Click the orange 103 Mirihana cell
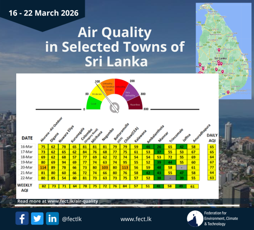Image resolution: width=254 pixels, height=230 pixels. [105, 167]
